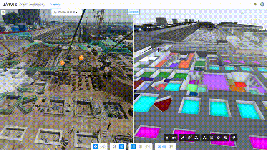This screenshot has height=150, width=267.
Task: Expand the left panel icon at image corner
Action: click(3, 12)
